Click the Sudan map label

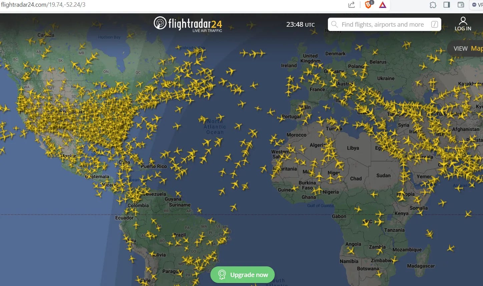click(384, 176)
